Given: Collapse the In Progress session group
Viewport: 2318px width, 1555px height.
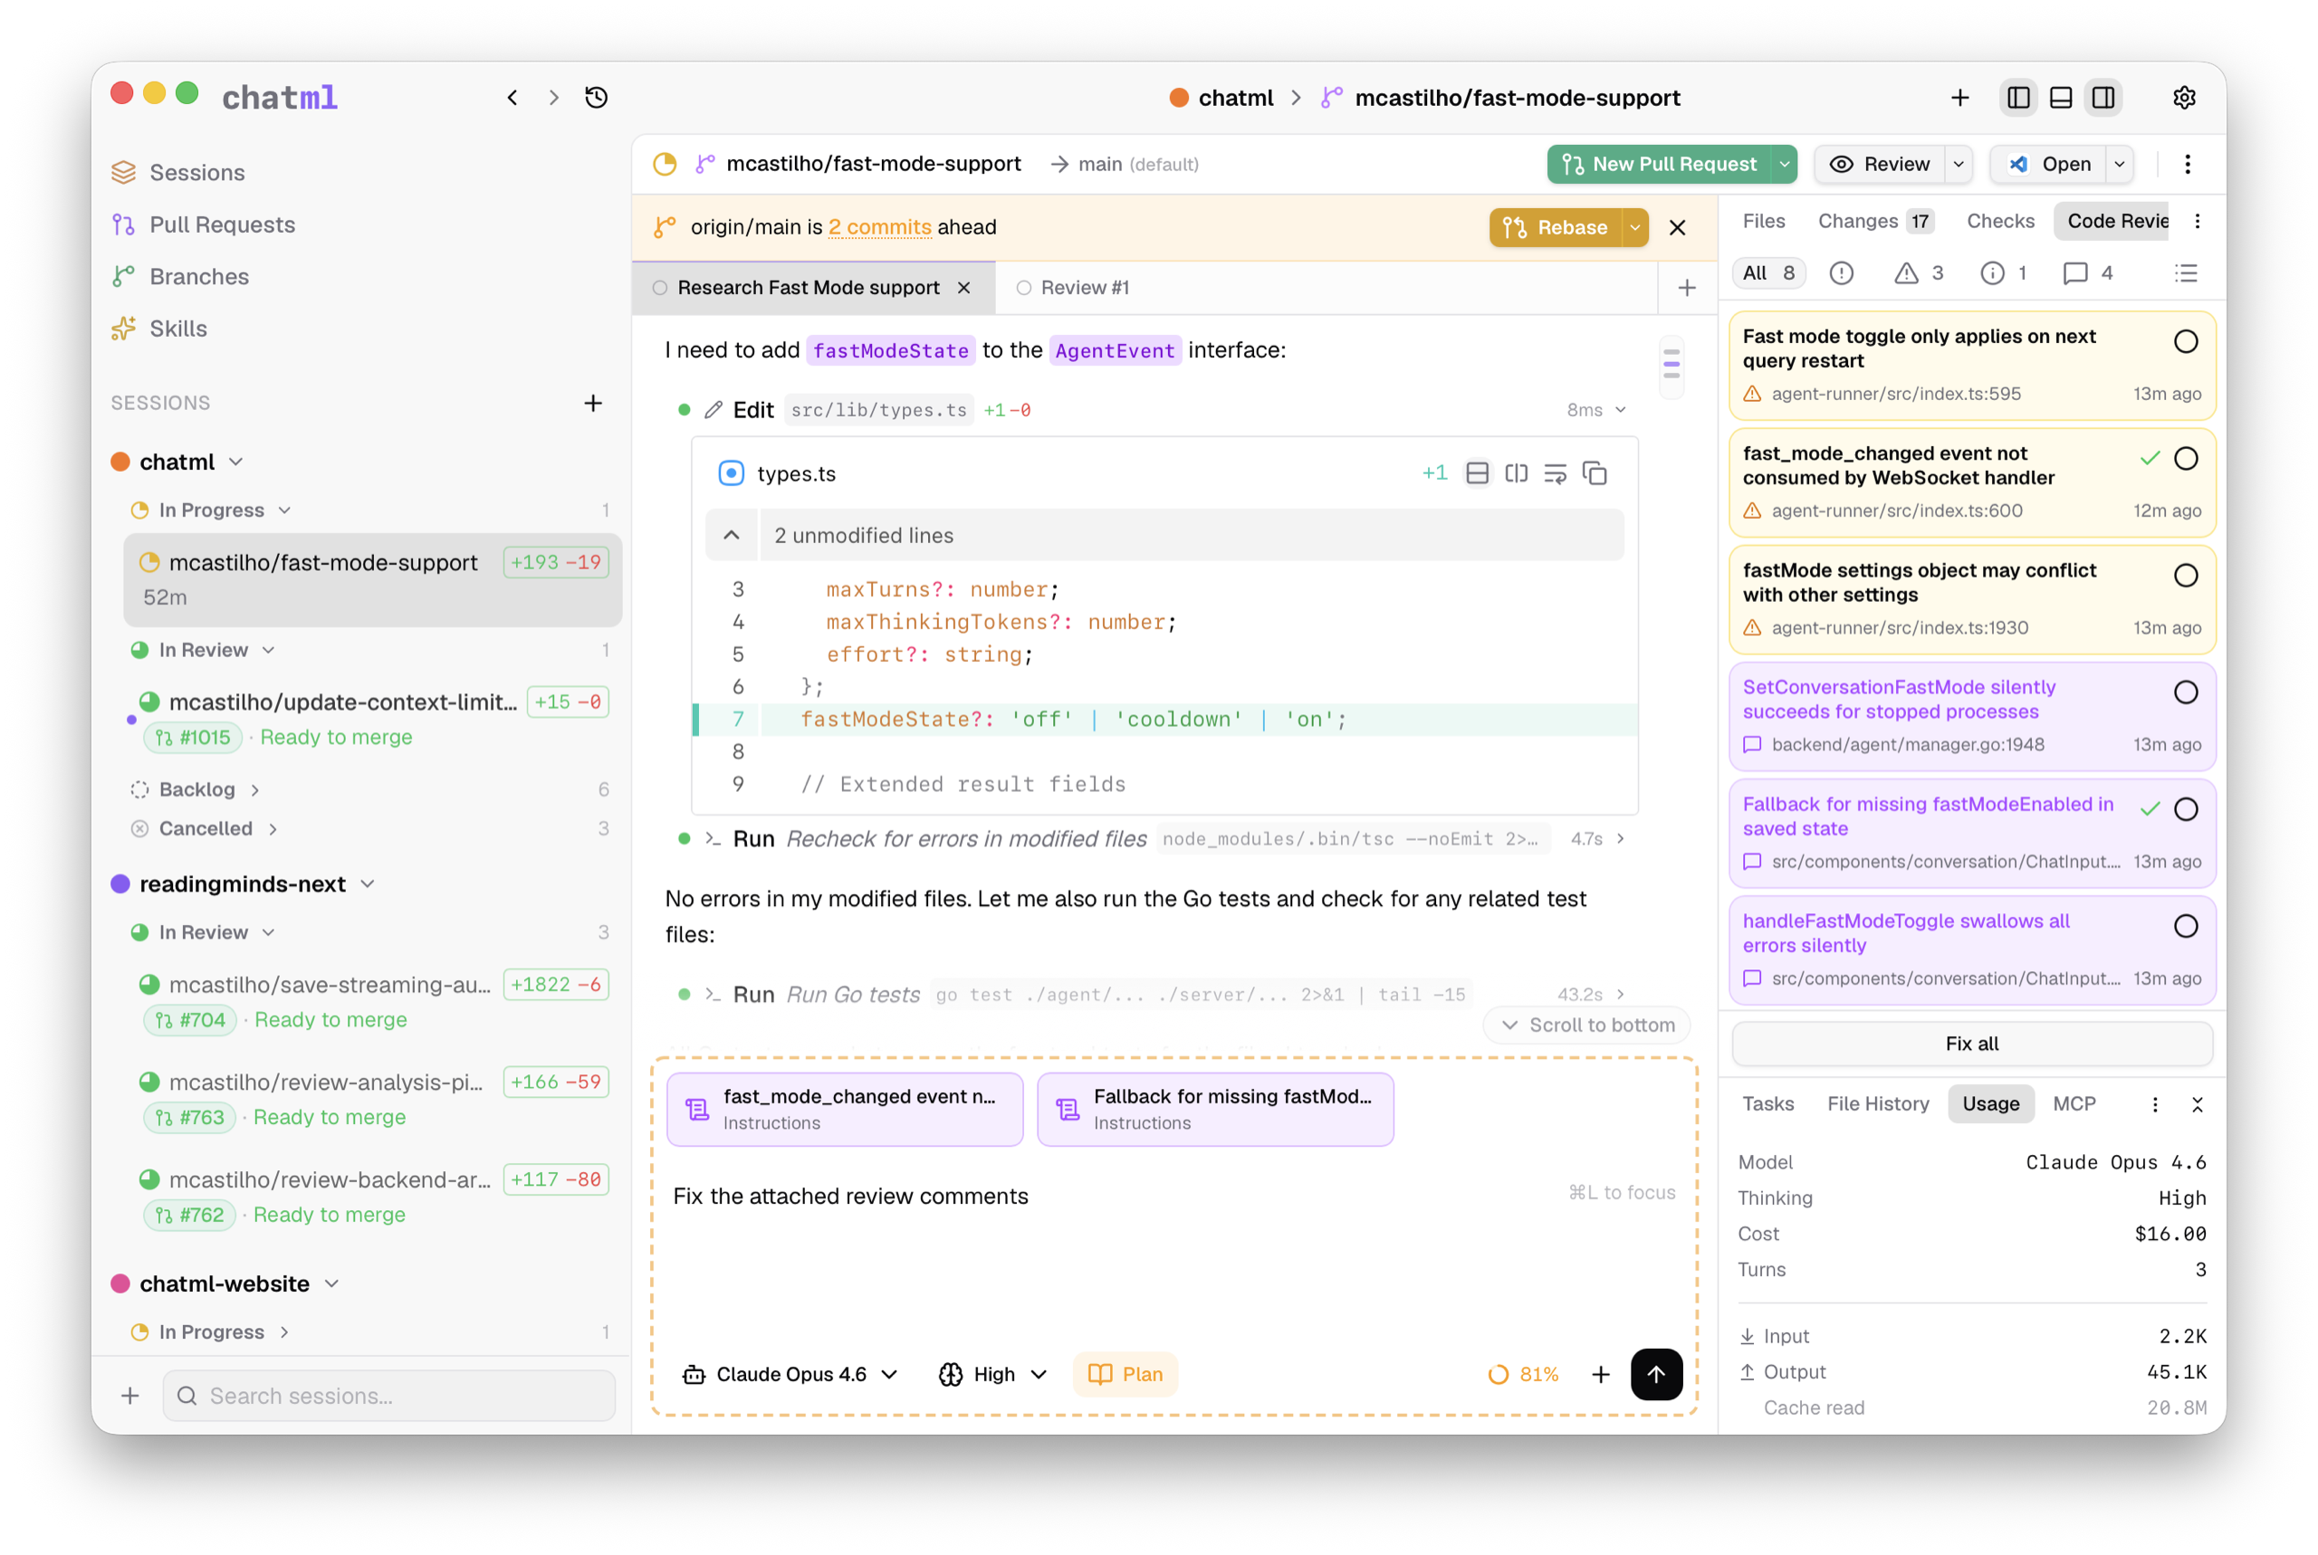Looking at the screenshot, I should tap(285, 510).
